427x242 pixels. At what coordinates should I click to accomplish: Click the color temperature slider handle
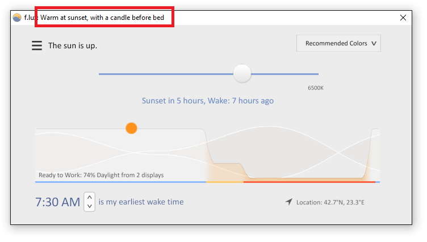click(242, 73)
